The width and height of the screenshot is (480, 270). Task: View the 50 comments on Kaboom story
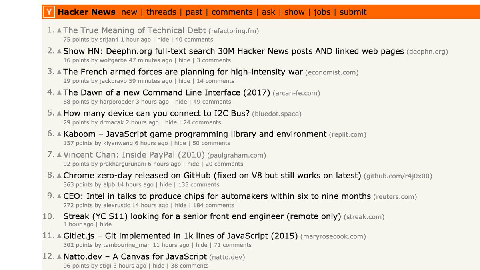coord(212,143)
